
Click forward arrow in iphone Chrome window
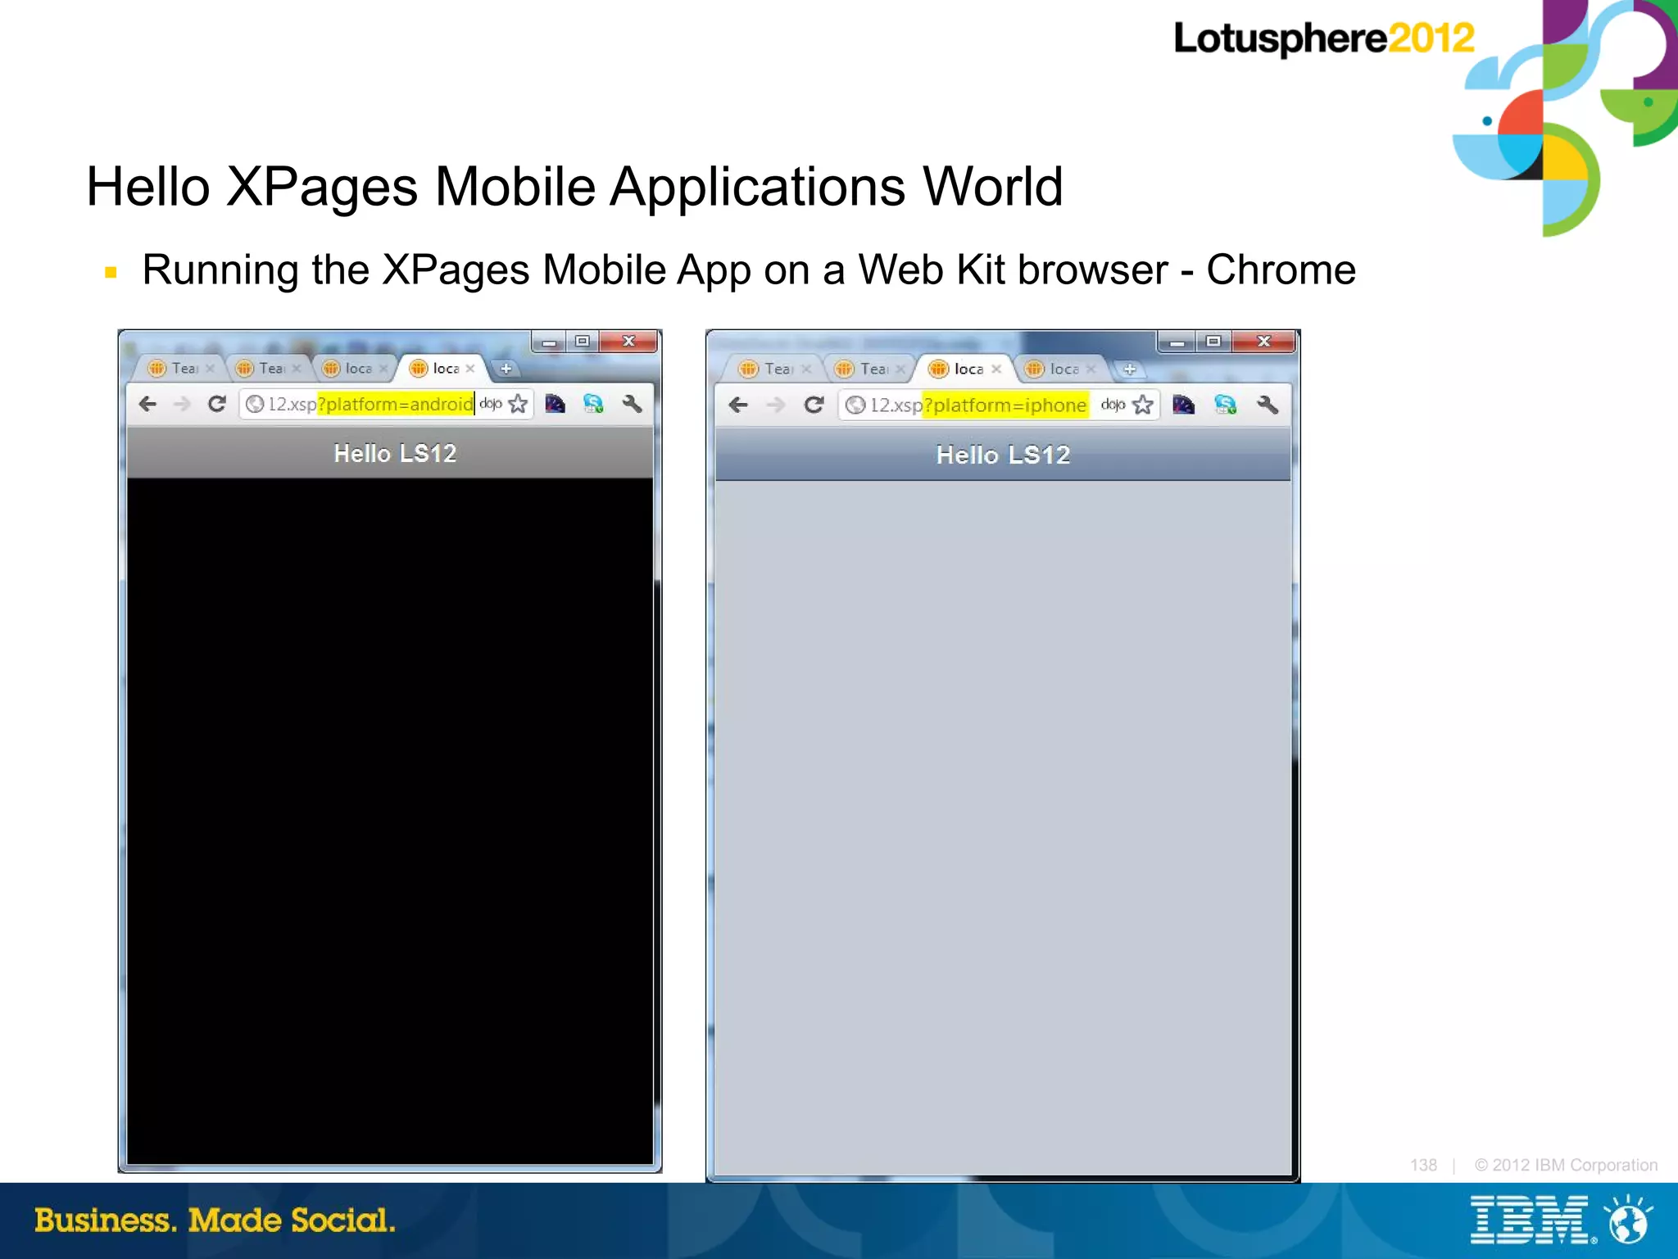pos(776,405)
